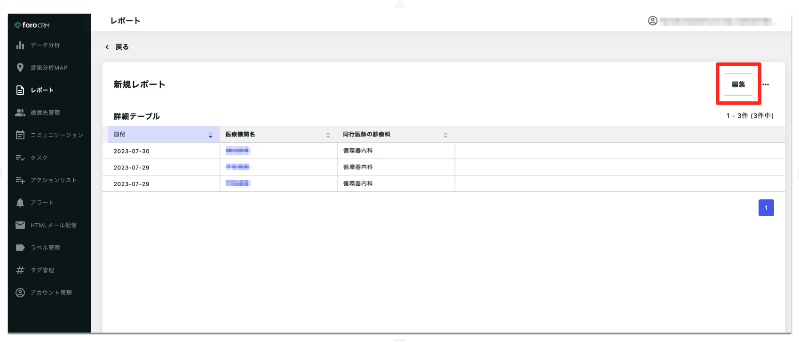The image size is (799, 342).
Task: Open 連携先管理 menu item
Action: [49, 113]
